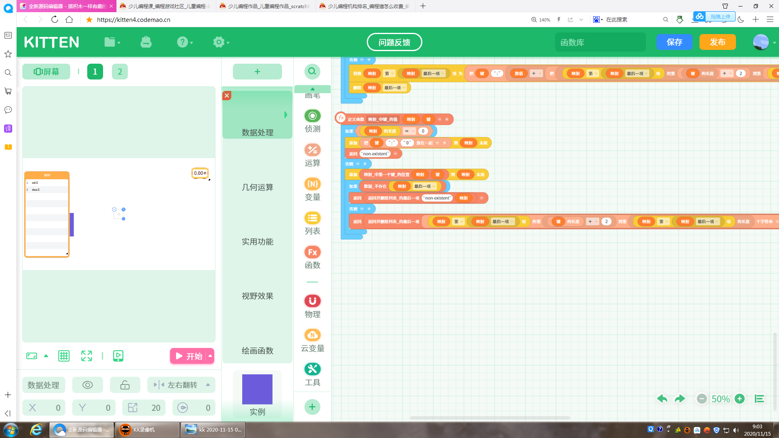Tidy up blocks with the align icon
The width and height of the screenshot is (779, 438).
point(760,399)
